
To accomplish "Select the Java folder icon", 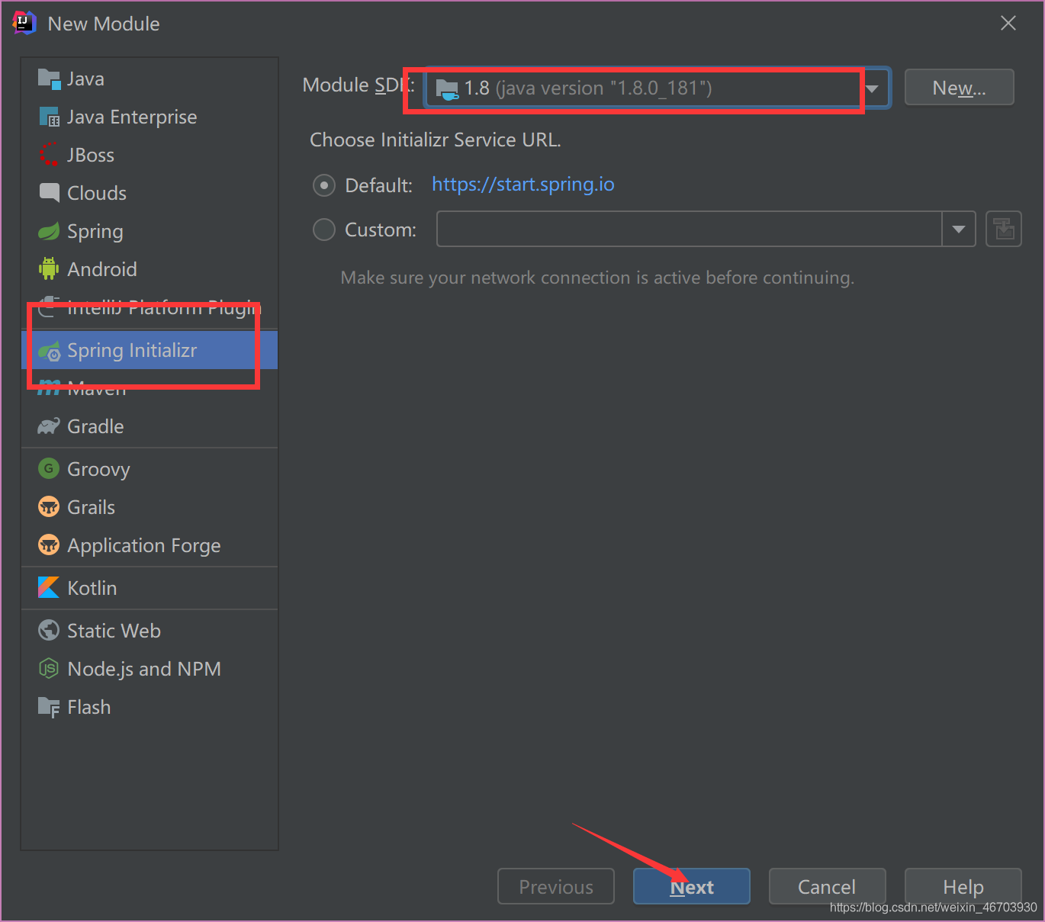I will pos(49,79).
